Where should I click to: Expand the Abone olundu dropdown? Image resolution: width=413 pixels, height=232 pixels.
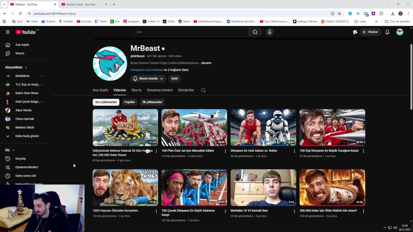(x=148, y=79)
